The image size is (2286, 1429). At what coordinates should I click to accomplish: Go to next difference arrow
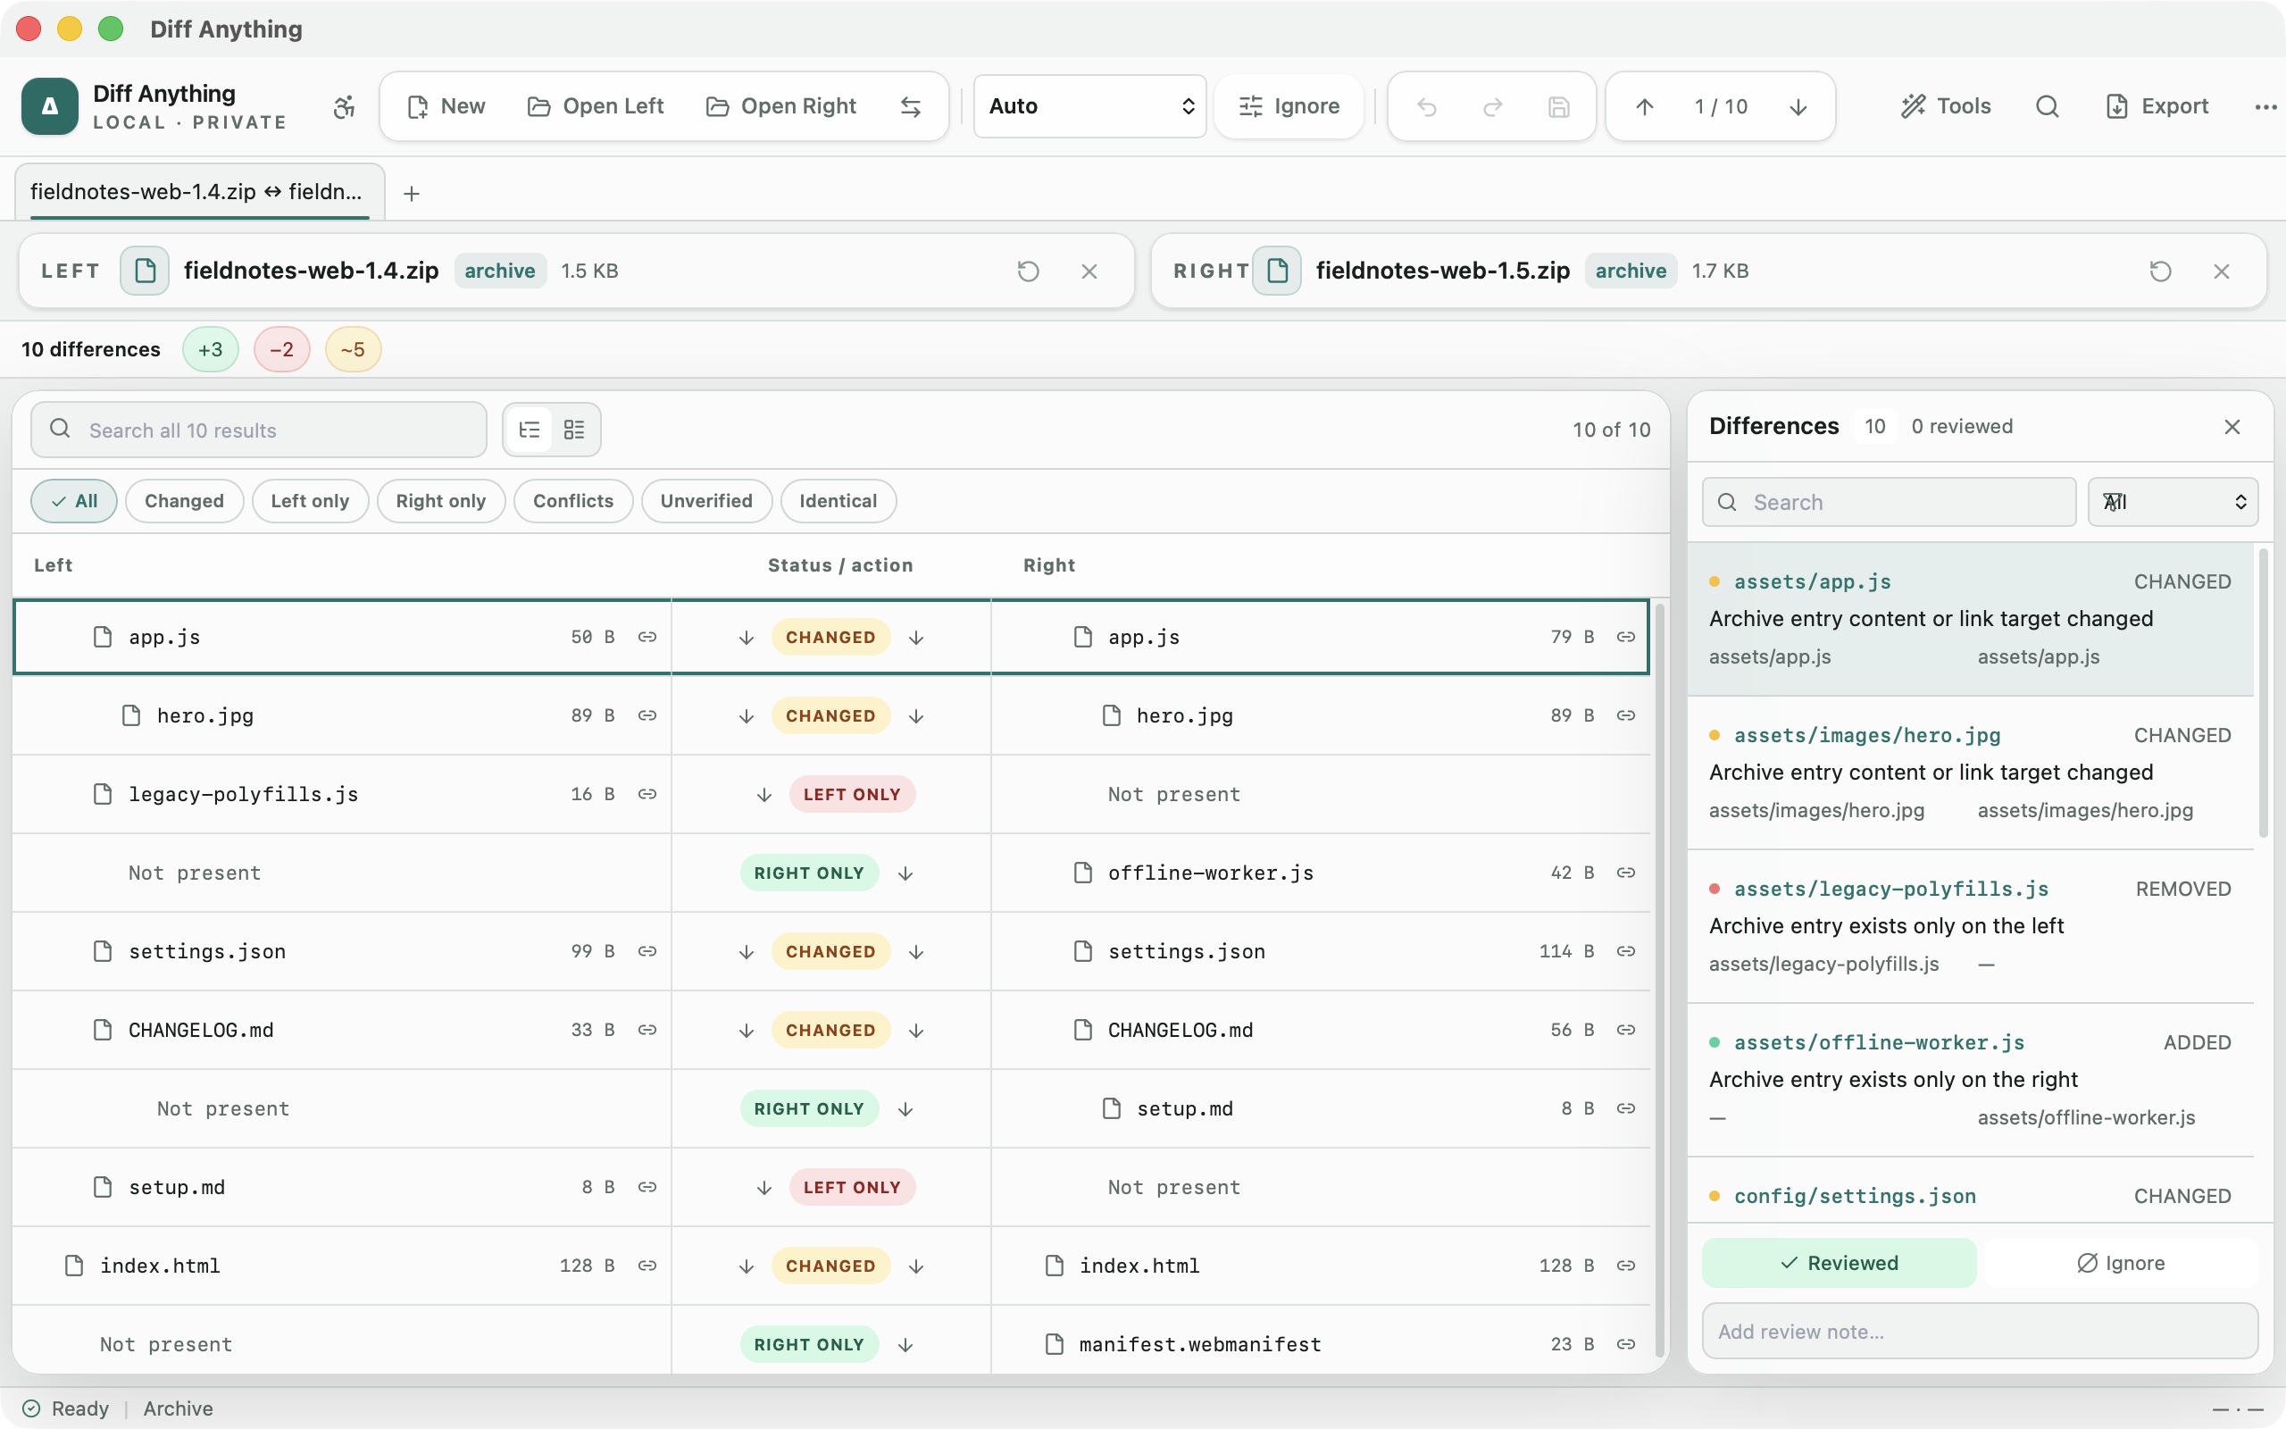point(1798,107)
